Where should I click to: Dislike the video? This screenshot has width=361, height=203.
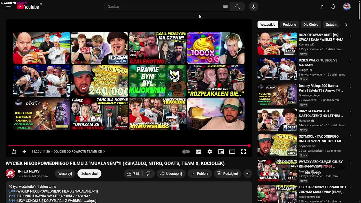click(148, 174)
